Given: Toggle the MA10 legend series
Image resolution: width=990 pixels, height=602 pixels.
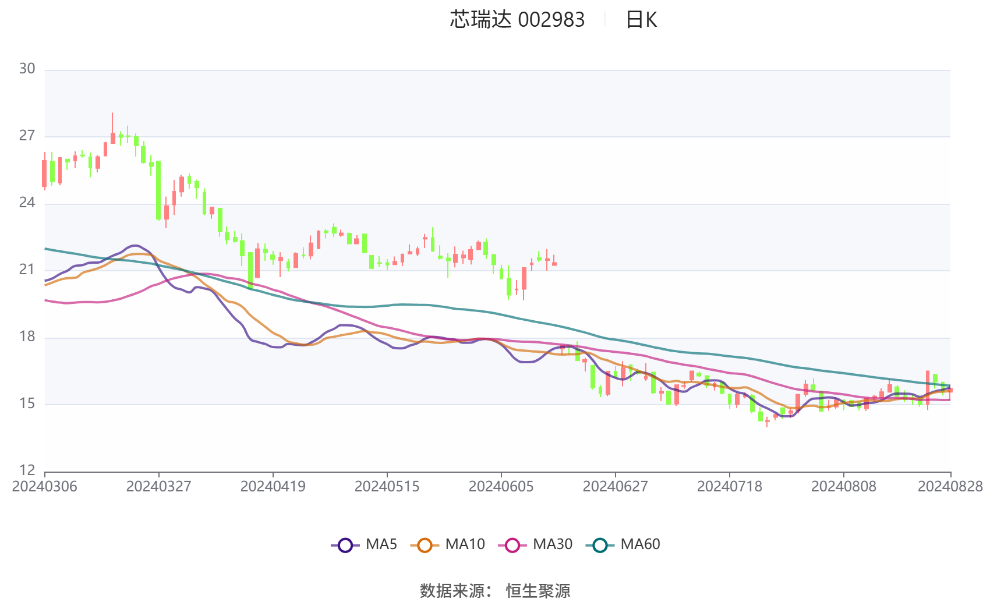Looking at the screenshot, I should pyautogui.click(x=447, y=545).
